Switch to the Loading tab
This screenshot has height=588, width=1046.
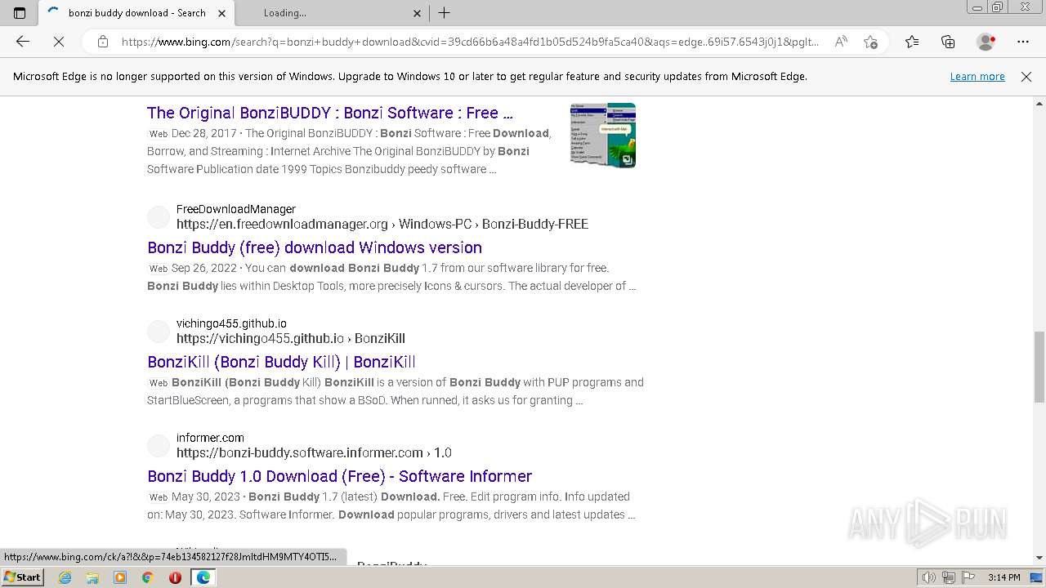point(333,13)
